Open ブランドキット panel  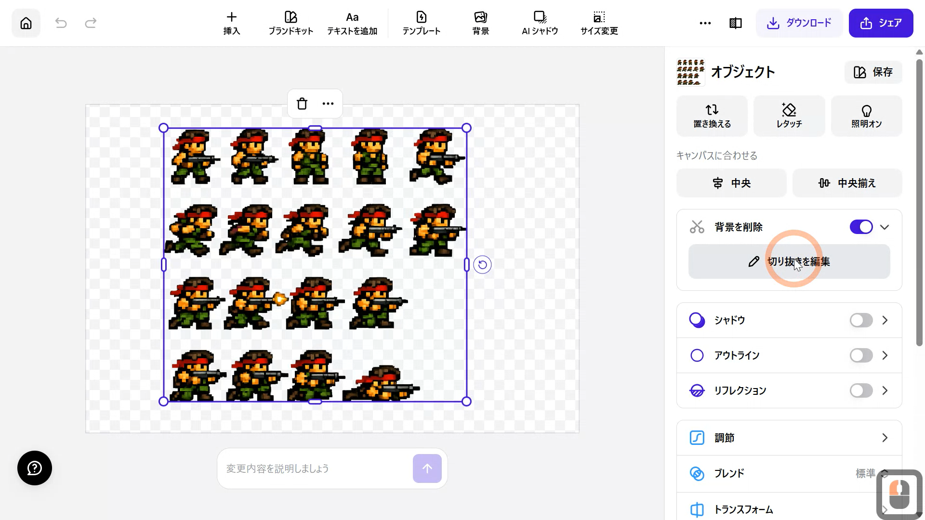pyautogui.click(x=291, y=23)
